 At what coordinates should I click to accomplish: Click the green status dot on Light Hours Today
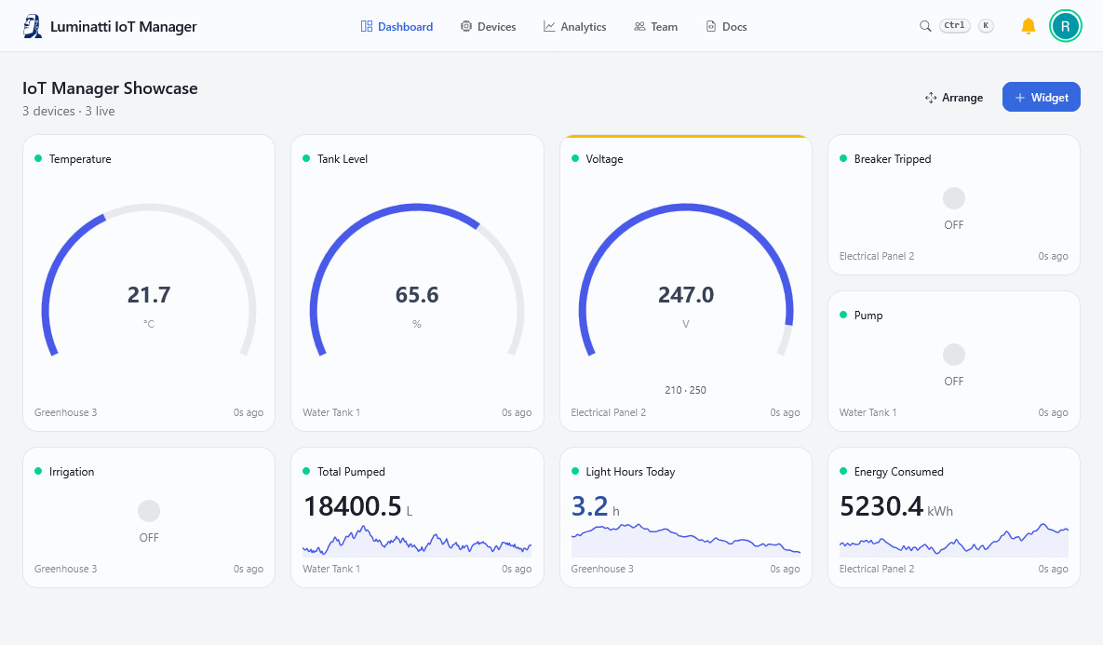[575, 471]
